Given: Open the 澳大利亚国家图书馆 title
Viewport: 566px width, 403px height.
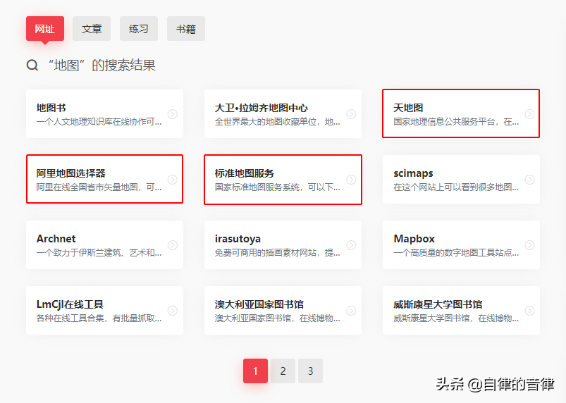Looking at the screenshot, I should [x=259, y=304].
